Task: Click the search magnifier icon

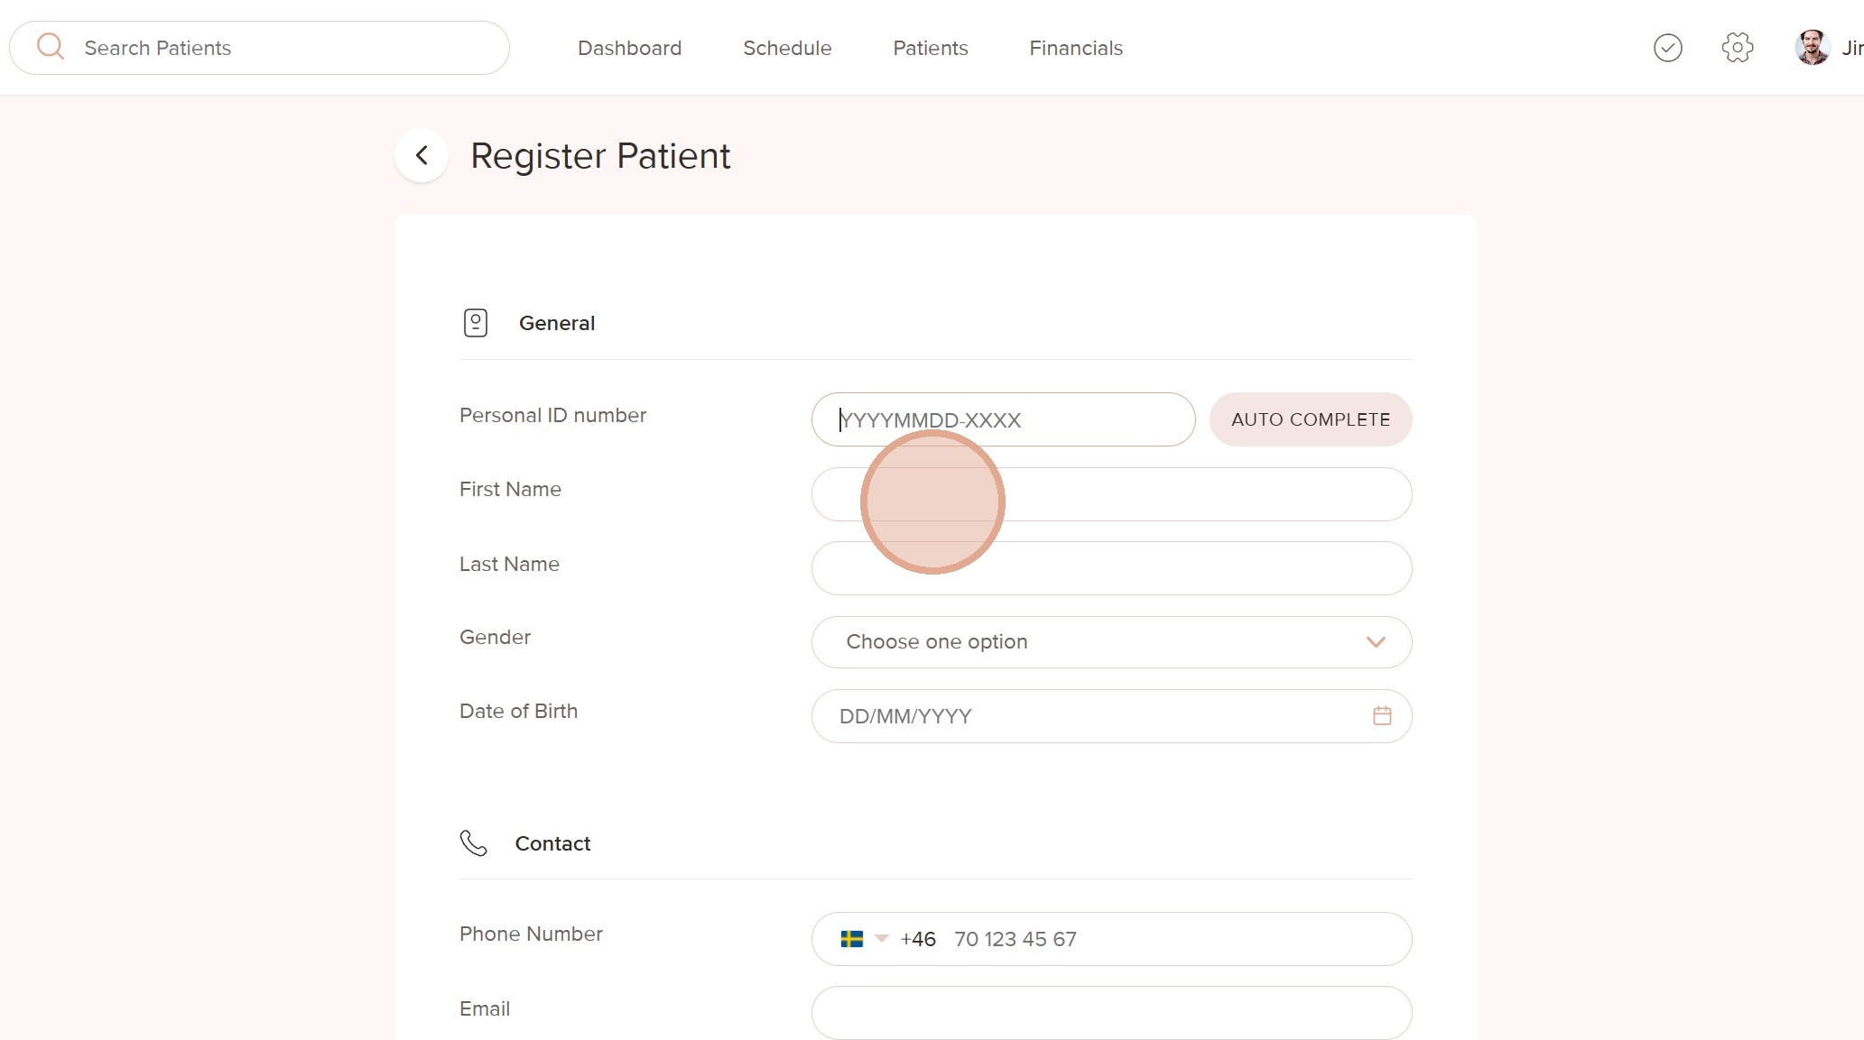Action: click(x=51, y=47)
